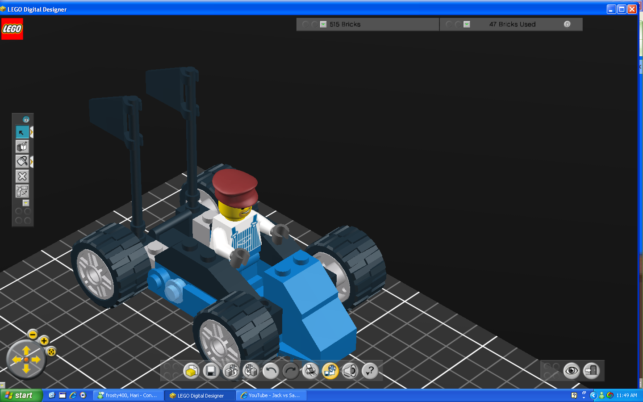
Task: Rotate camera up with the up arrow
Action: pyautogui.click(x=26, y=350)
